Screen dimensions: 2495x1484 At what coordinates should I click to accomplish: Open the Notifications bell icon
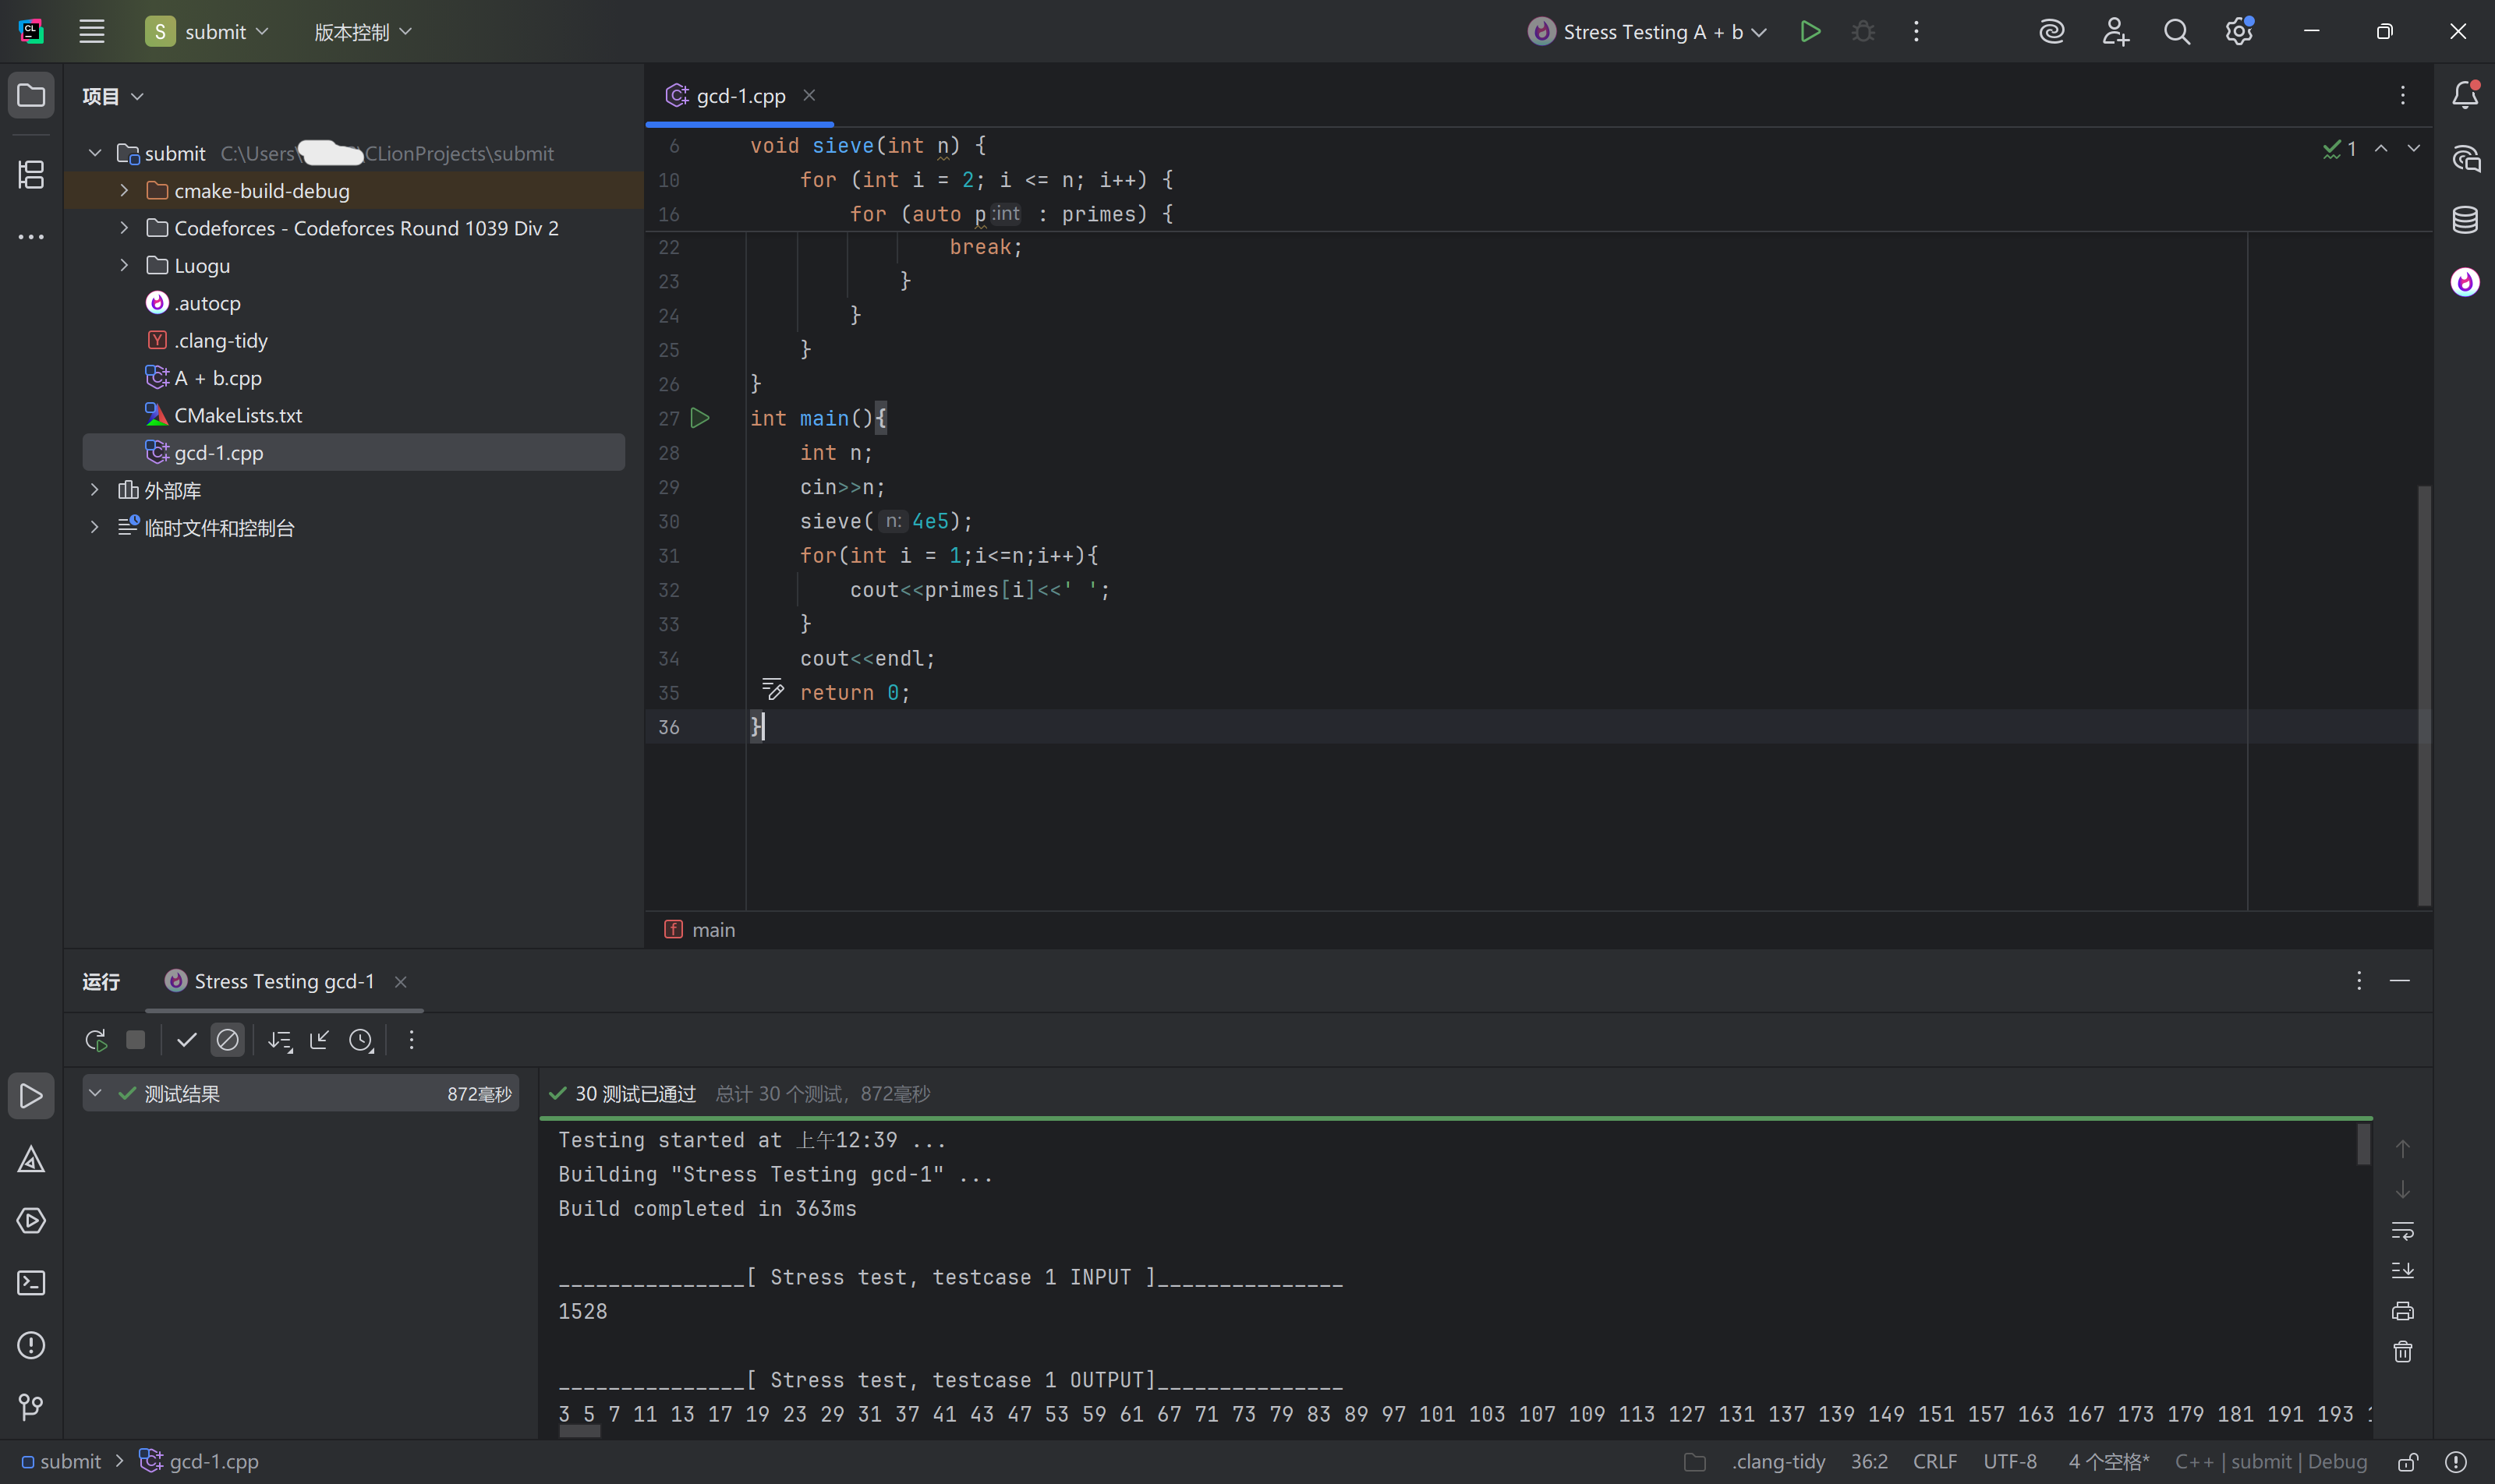pyautogui.click(x=2465, y=95)
